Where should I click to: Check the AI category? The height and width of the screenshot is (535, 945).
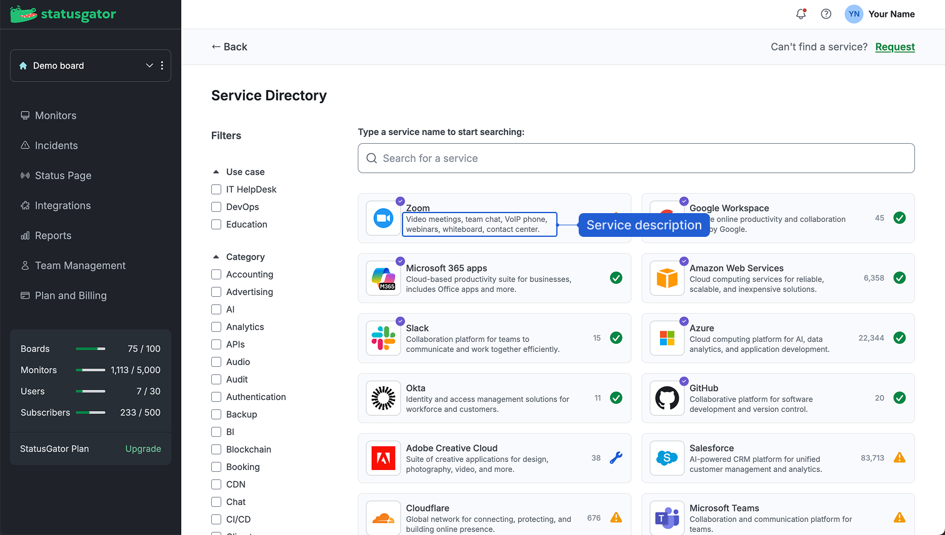coord(216,309)
